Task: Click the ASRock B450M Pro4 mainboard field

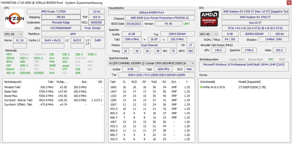Action: point(152,13)
